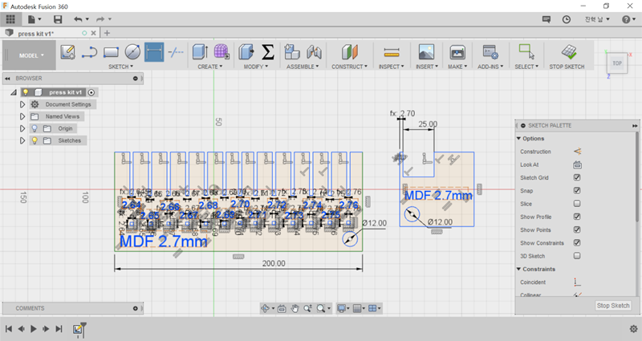Disable the Snap checkbox
642x341 pixels.
pos(577,190)
